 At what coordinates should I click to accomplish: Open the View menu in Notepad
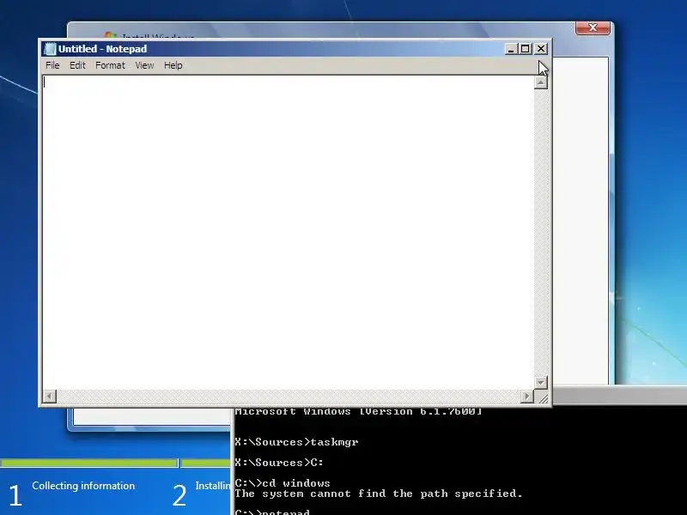coord(144,65)
